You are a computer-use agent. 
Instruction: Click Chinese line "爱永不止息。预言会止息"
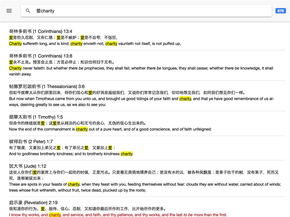tap(31, 62)
